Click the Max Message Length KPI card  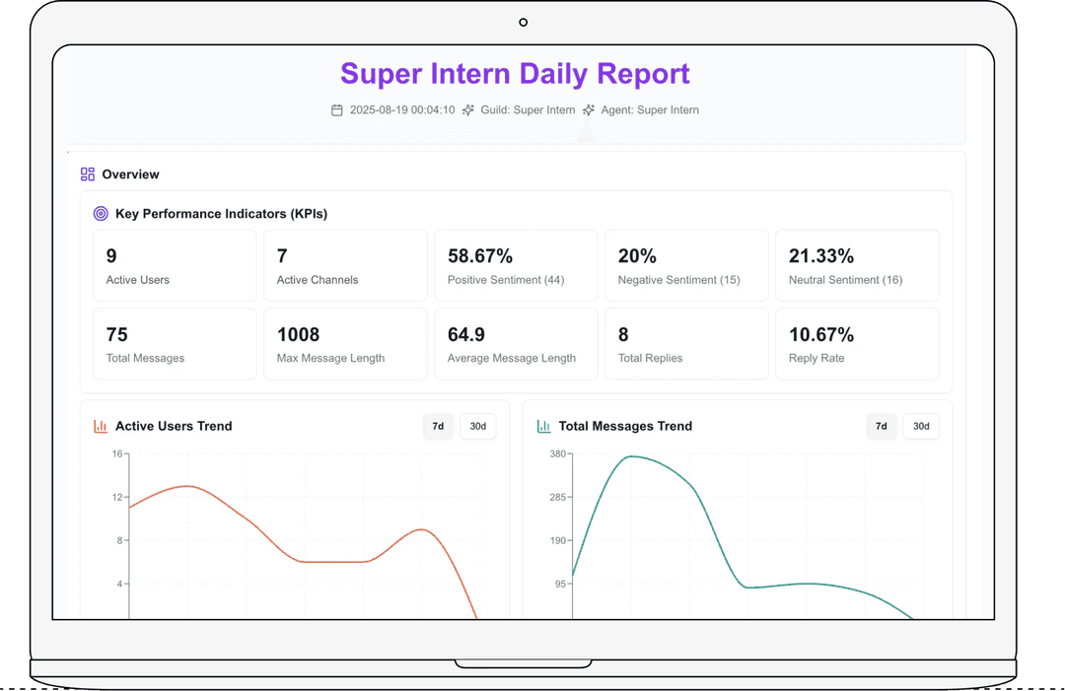[345, 343]
